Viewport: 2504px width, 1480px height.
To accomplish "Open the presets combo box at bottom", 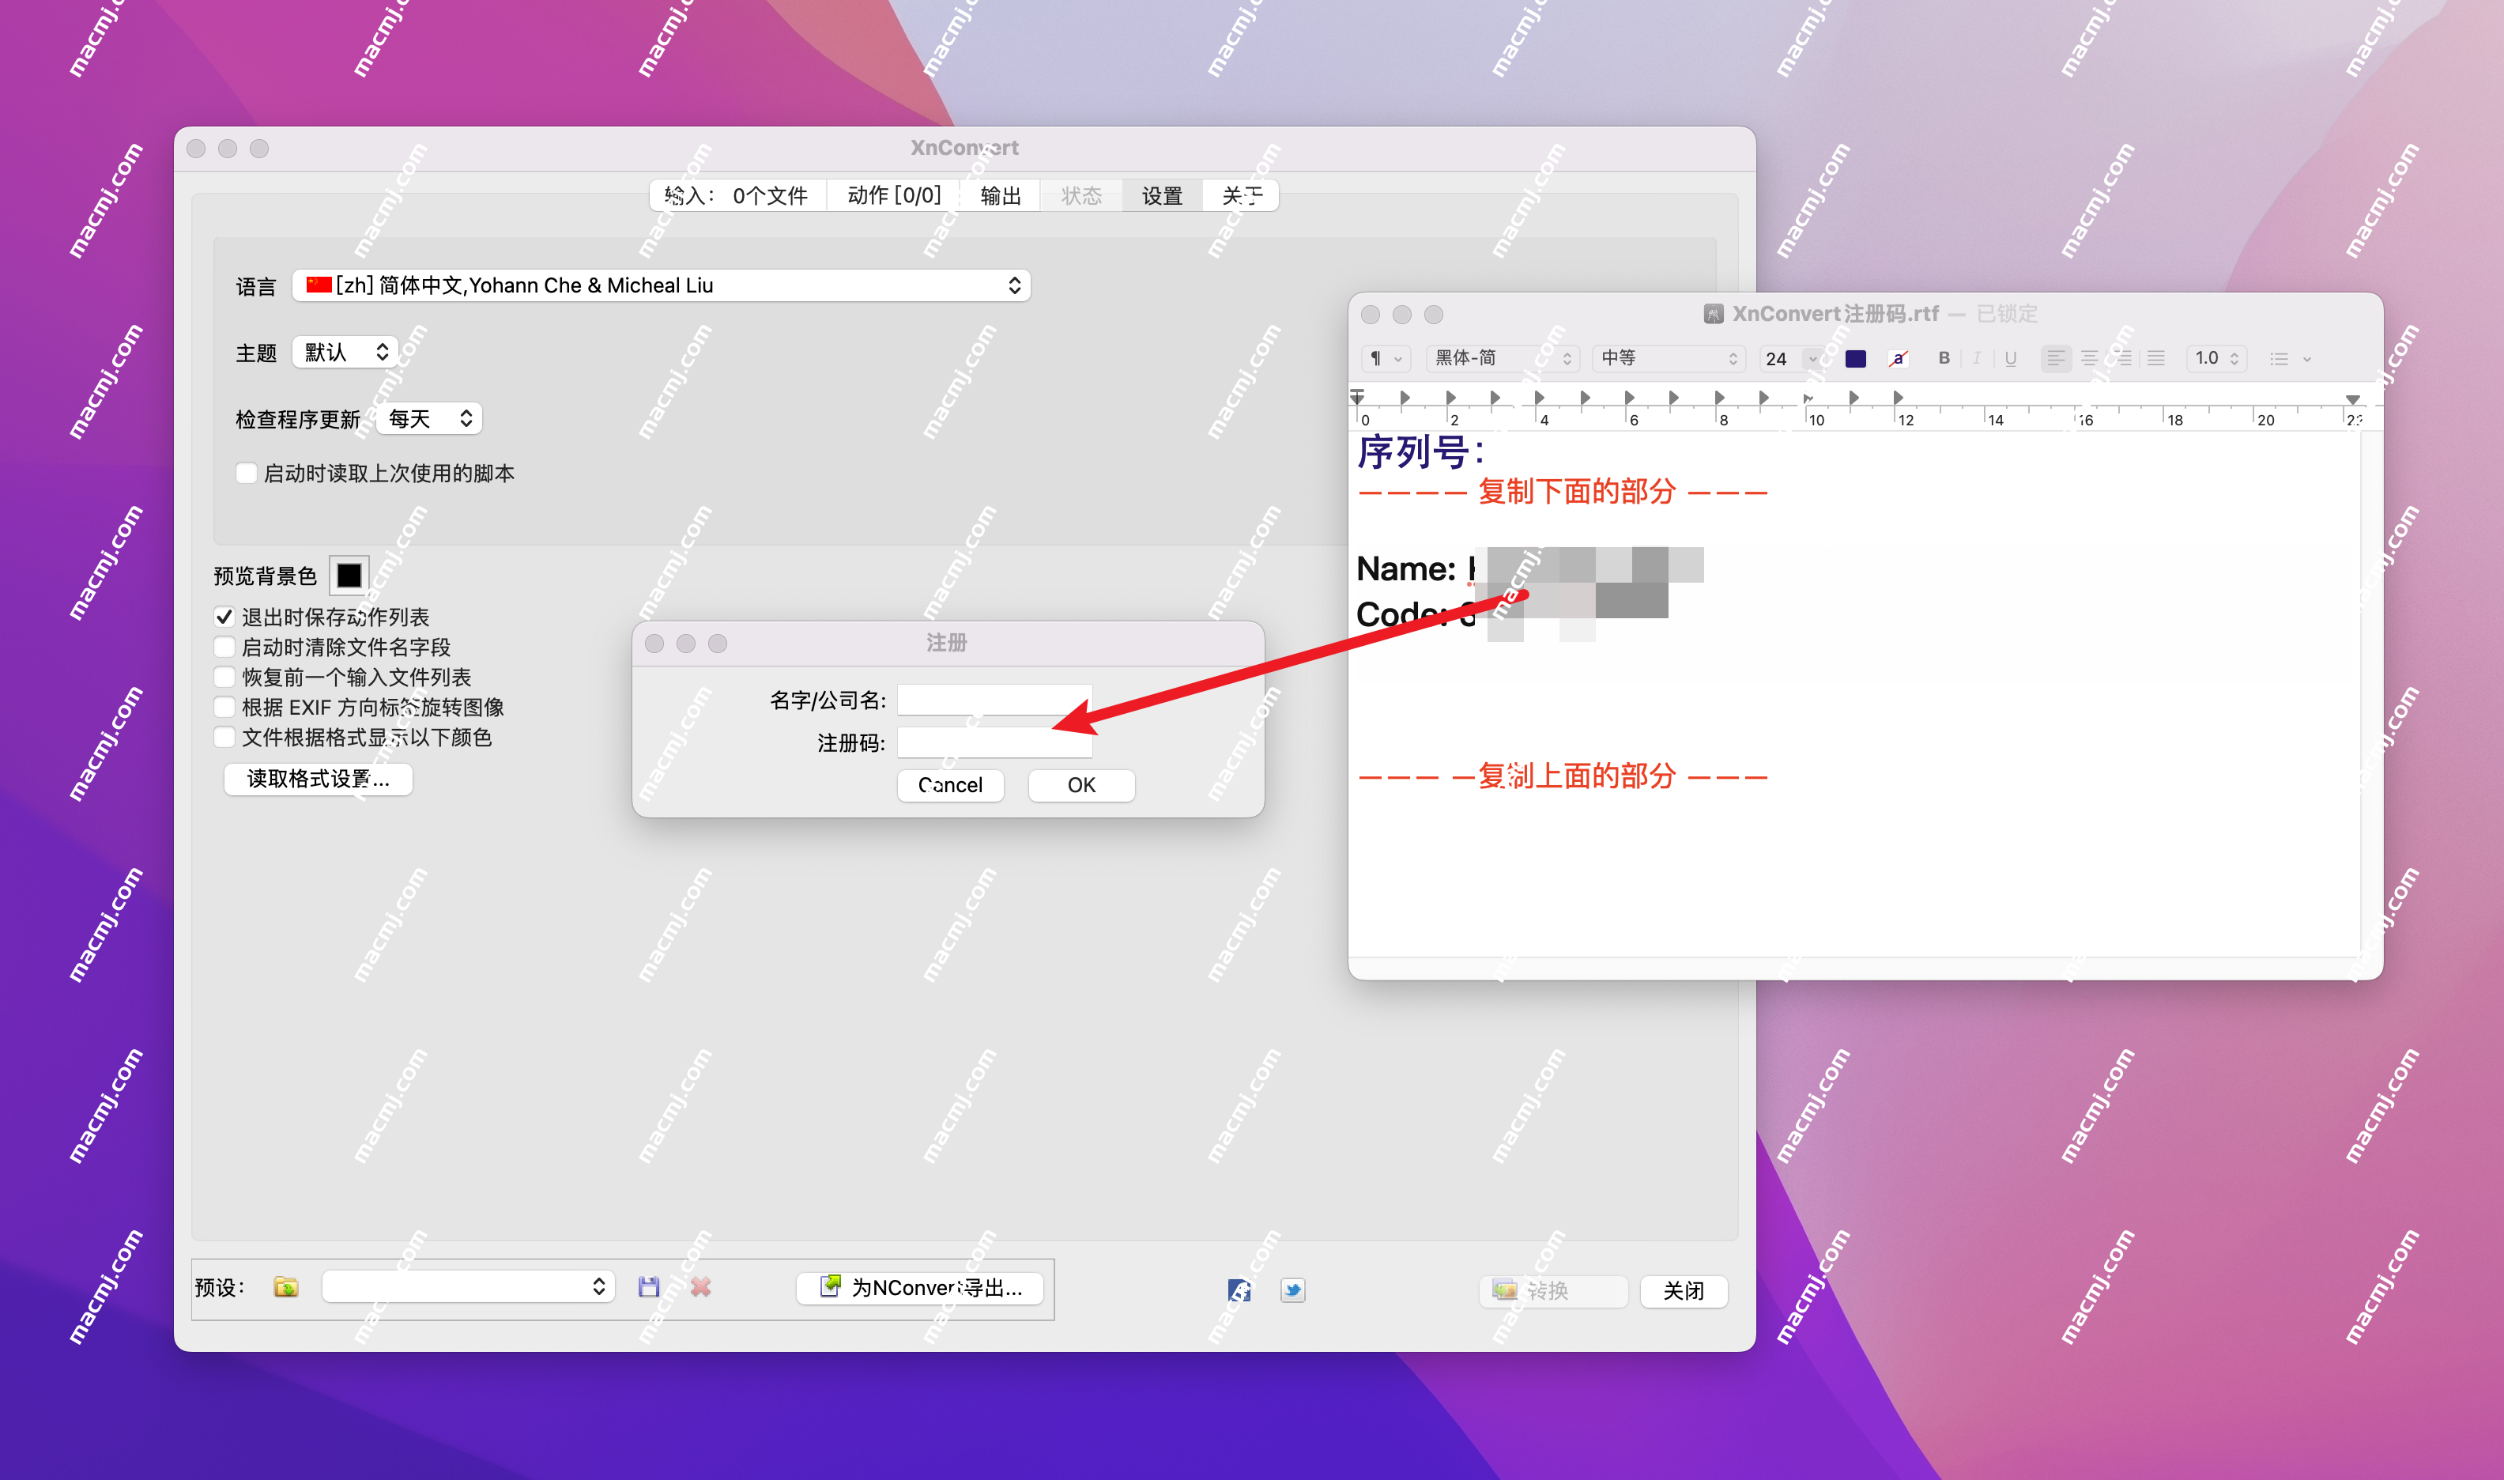I will click(469, 1286).
